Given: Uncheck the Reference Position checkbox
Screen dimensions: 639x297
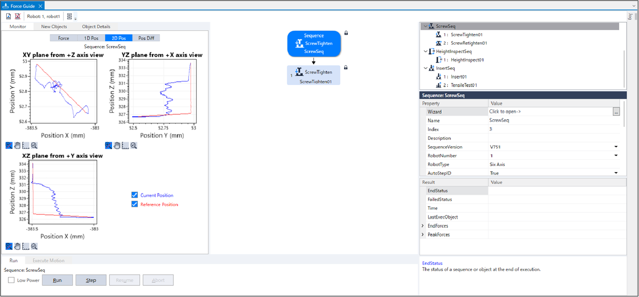Looking at the screenshot, I should click(134, 204).
